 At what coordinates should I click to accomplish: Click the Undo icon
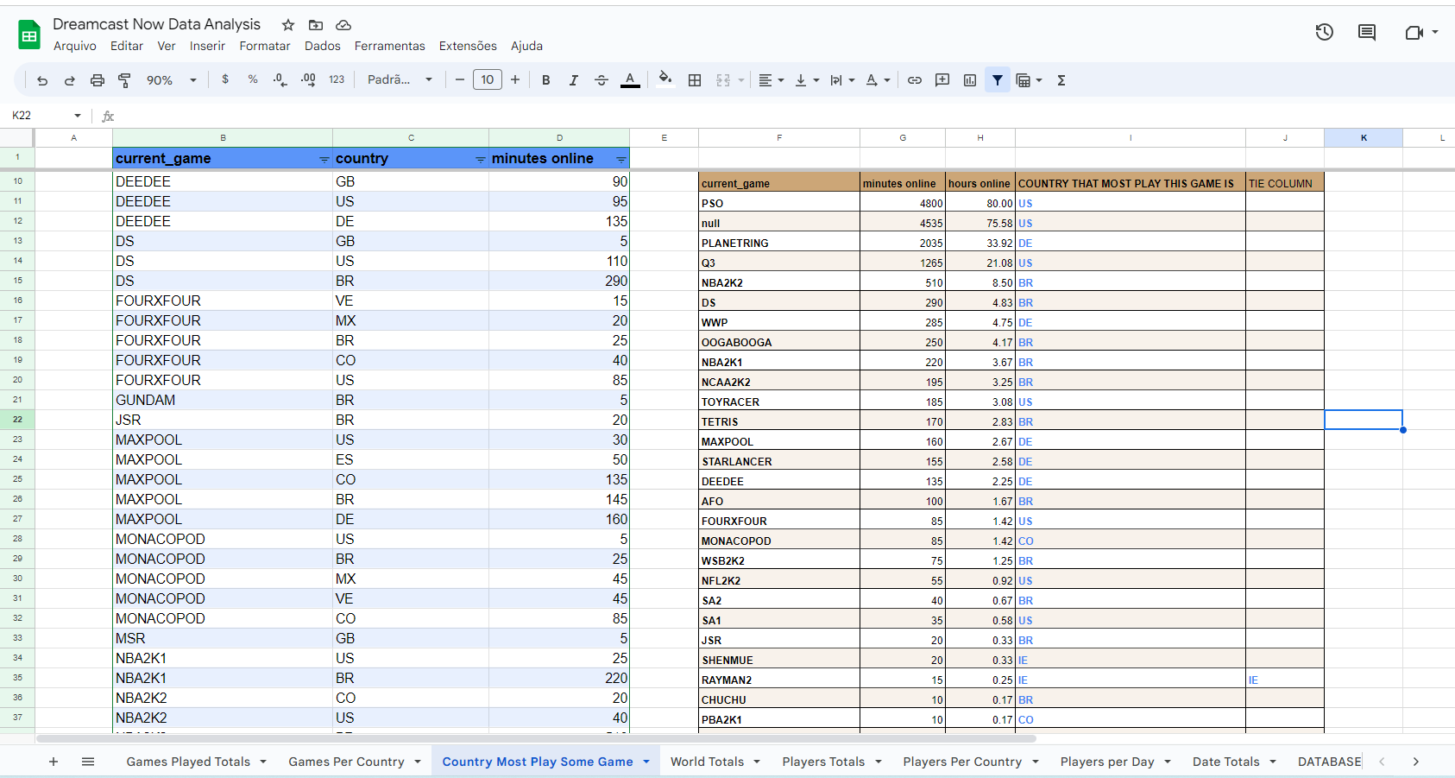point(42,80)
